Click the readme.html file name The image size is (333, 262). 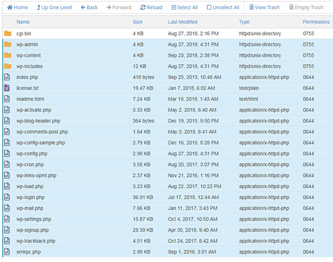pyautogui.click(x=30, y=99)
